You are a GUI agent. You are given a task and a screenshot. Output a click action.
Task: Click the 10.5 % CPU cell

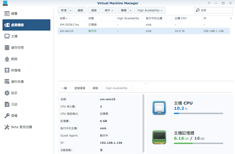(179, 31)
